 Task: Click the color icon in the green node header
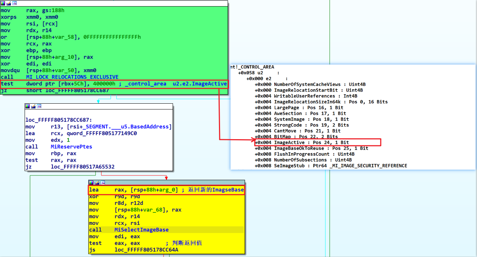3,3
